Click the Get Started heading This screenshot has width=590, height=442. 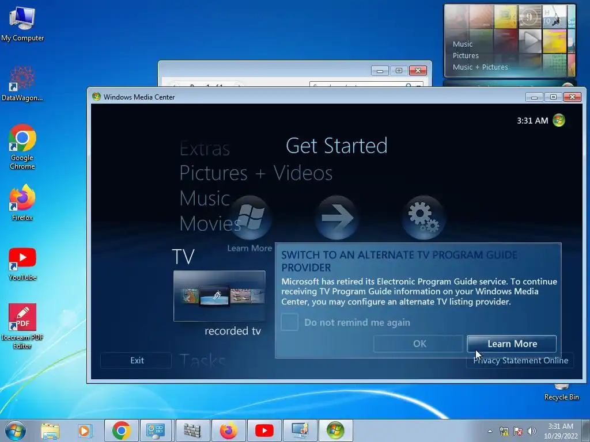pyautogui.click(x=336, y=146)
